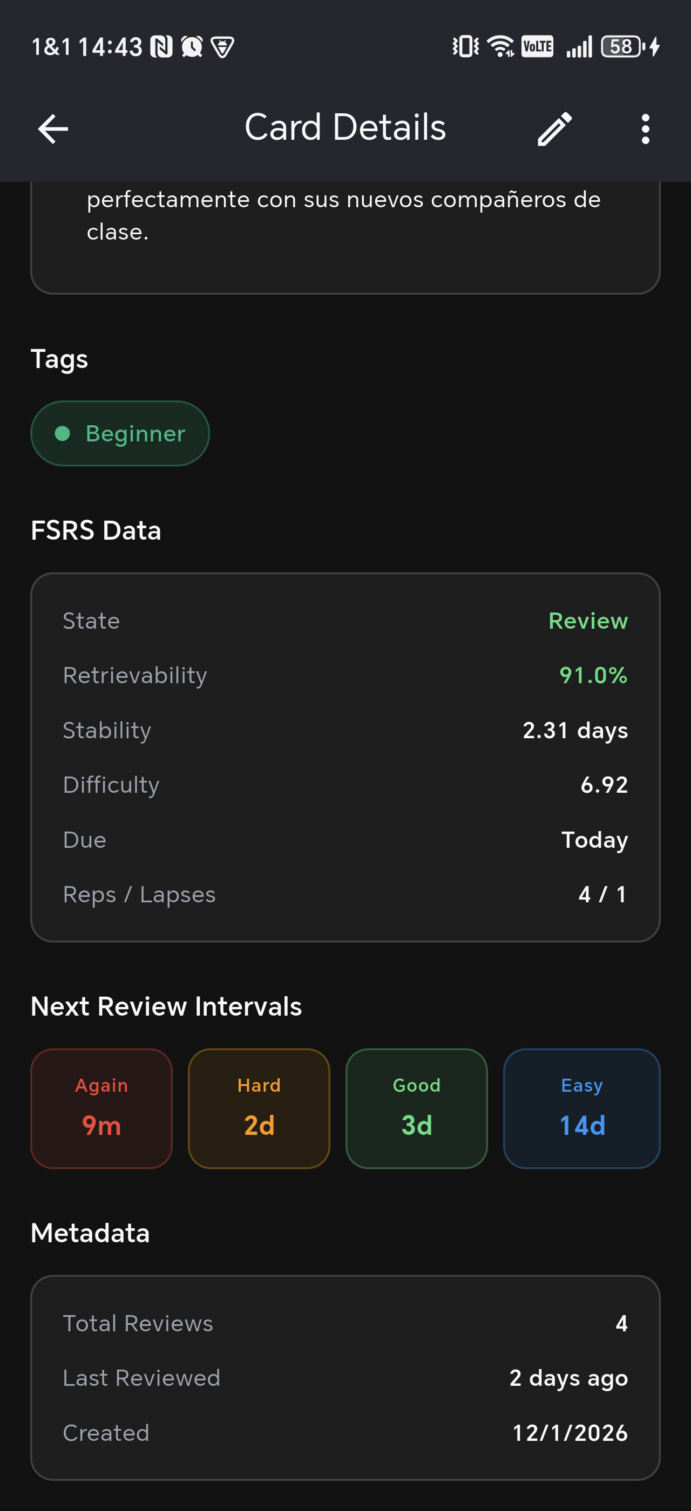This screenshot has width=691, height=1511.
Task: Tap the vibrate mode status icon
Action: click(466, 46)
